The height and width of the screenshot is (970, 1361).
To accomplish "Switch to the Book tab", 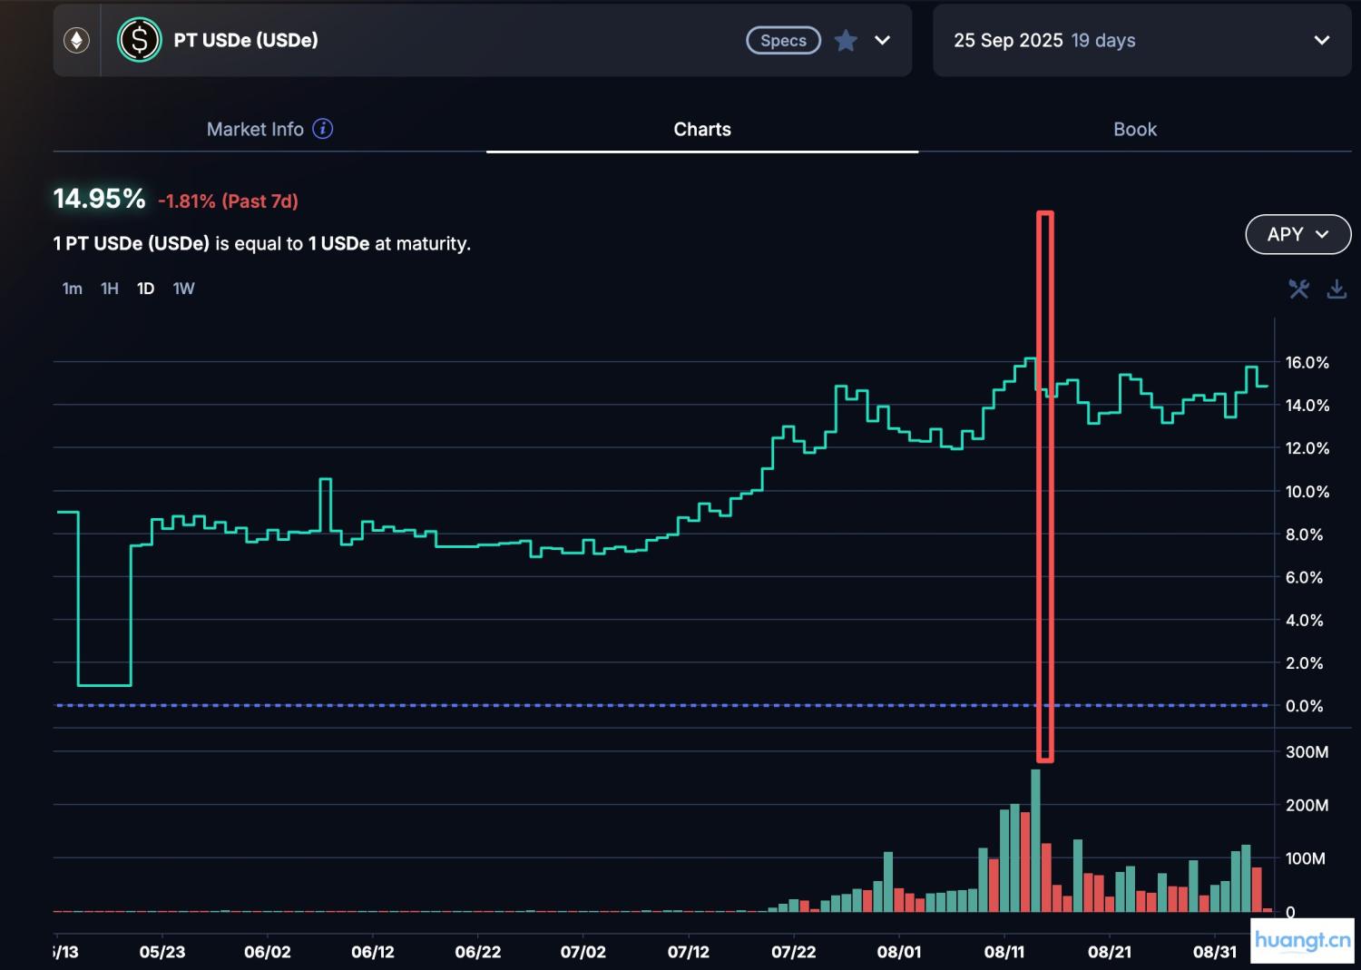I will pyautogui.click(x=1135, y=129).
